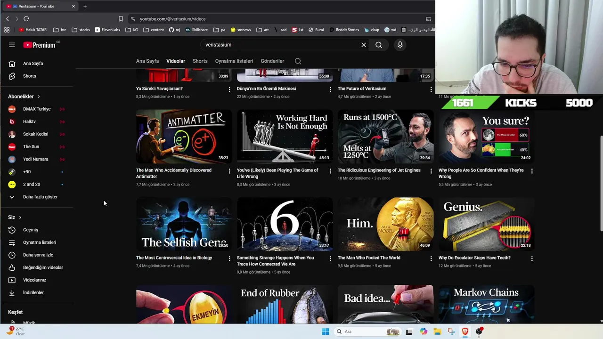Click the browser address bar URL
The height and width of the screenshot is (339, 603).
[172, 19]
